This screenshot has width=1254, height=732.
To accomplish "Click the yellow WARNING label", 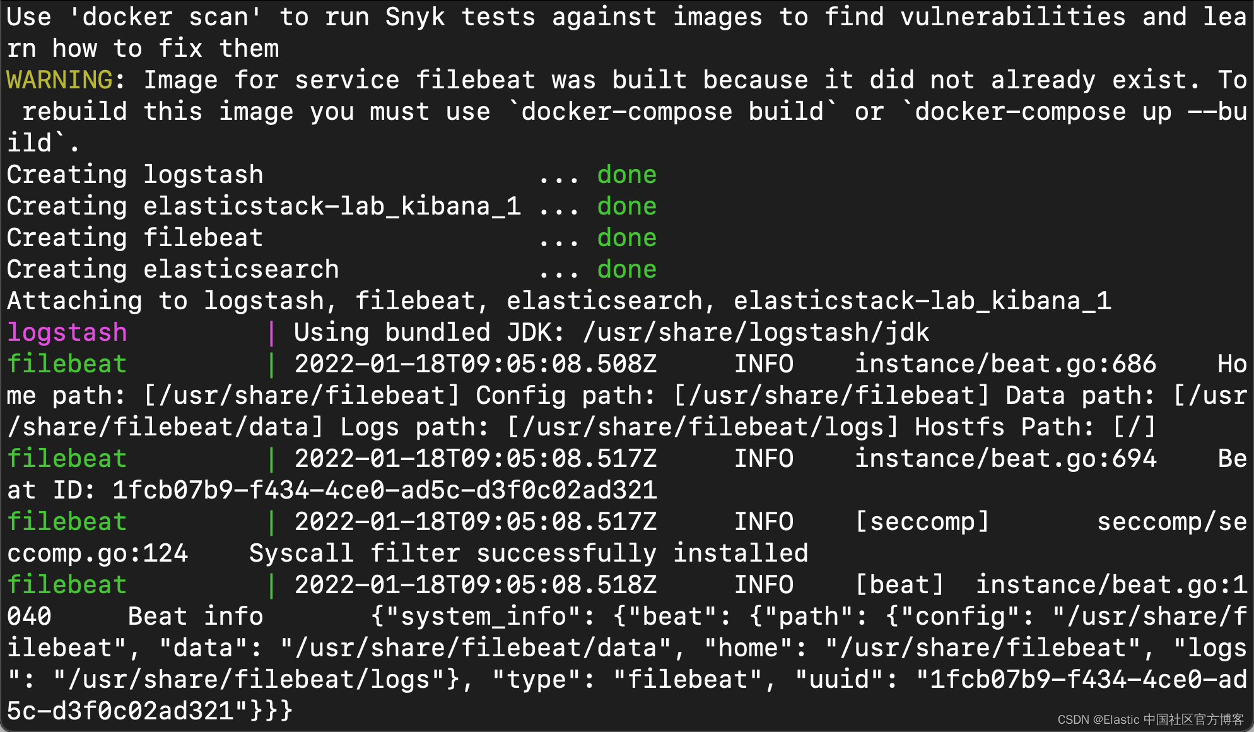I will tap(60, 80).
